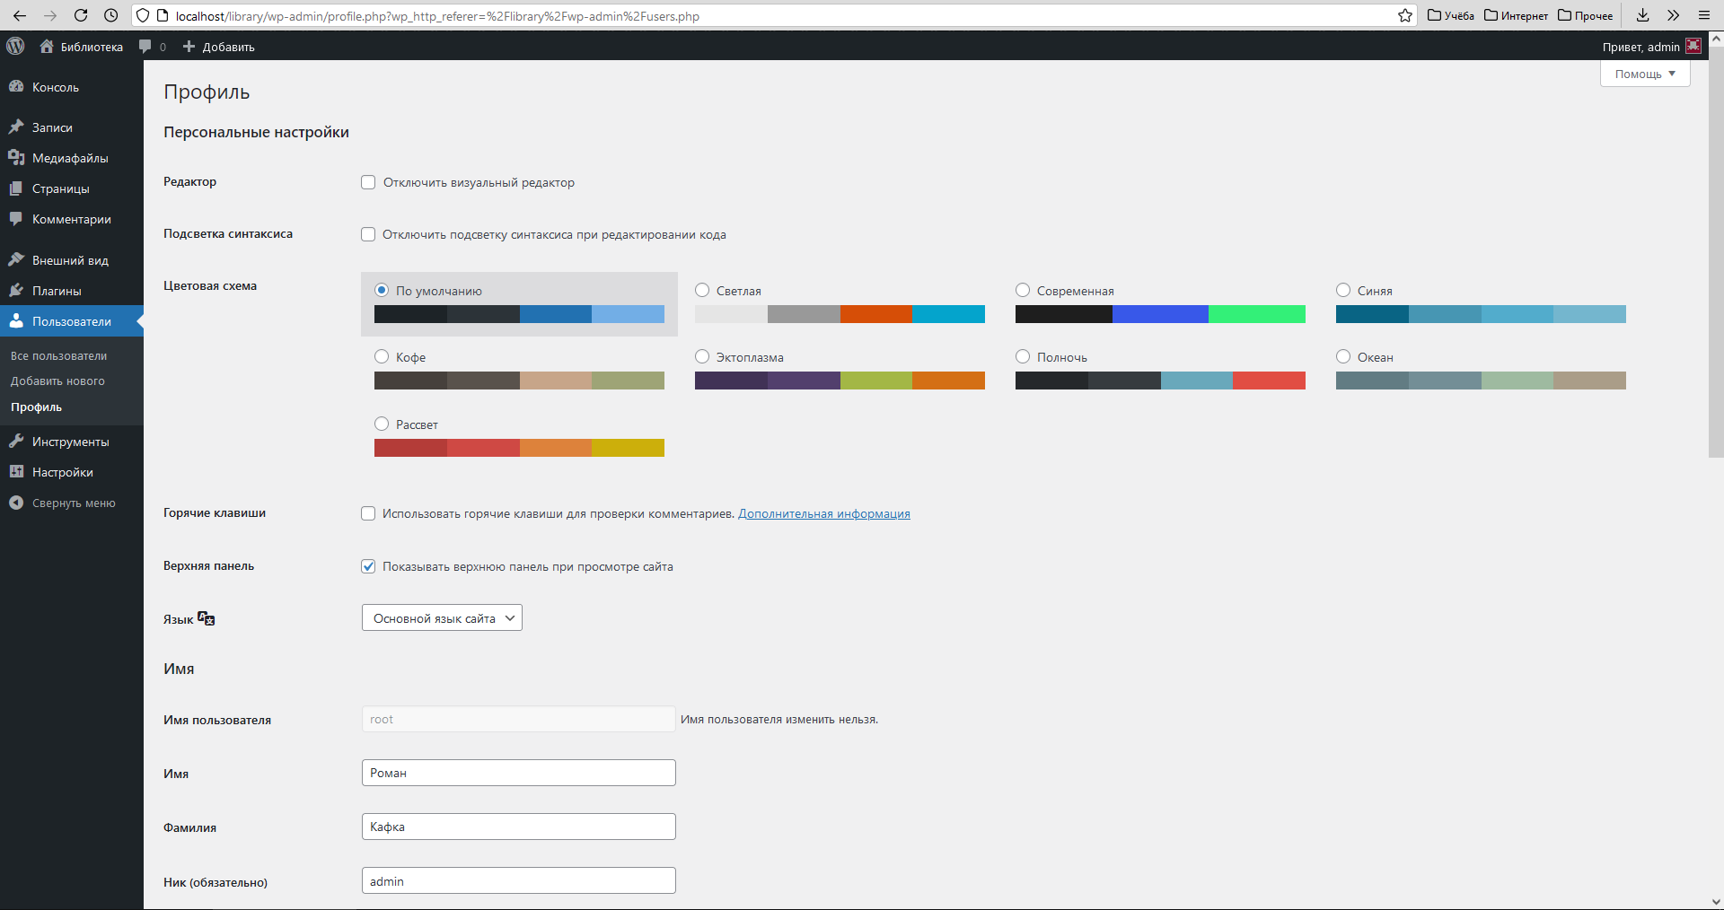
Task: Click the Плагины plug icon
Action: click(16, 291)
